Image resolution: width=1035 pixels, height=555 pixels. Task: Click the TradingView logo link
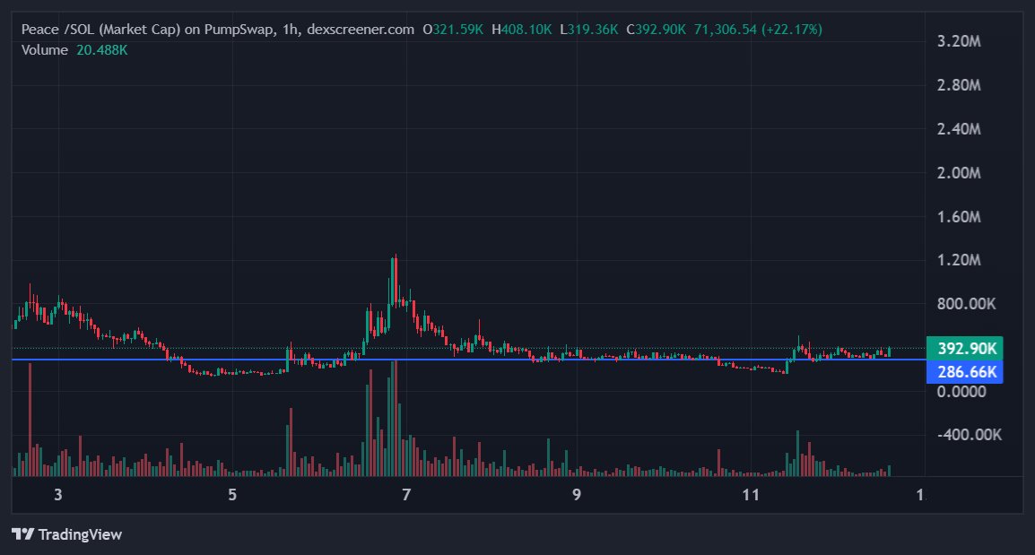tap(66, 533)
